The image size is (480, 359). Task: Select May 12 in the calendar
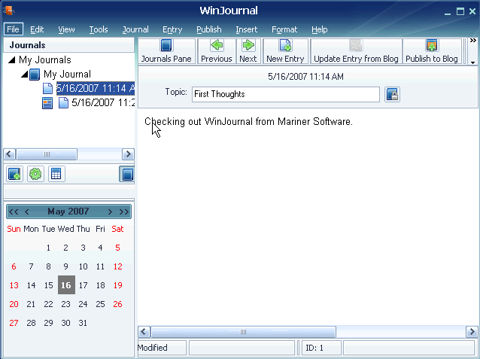coord(118,266)
